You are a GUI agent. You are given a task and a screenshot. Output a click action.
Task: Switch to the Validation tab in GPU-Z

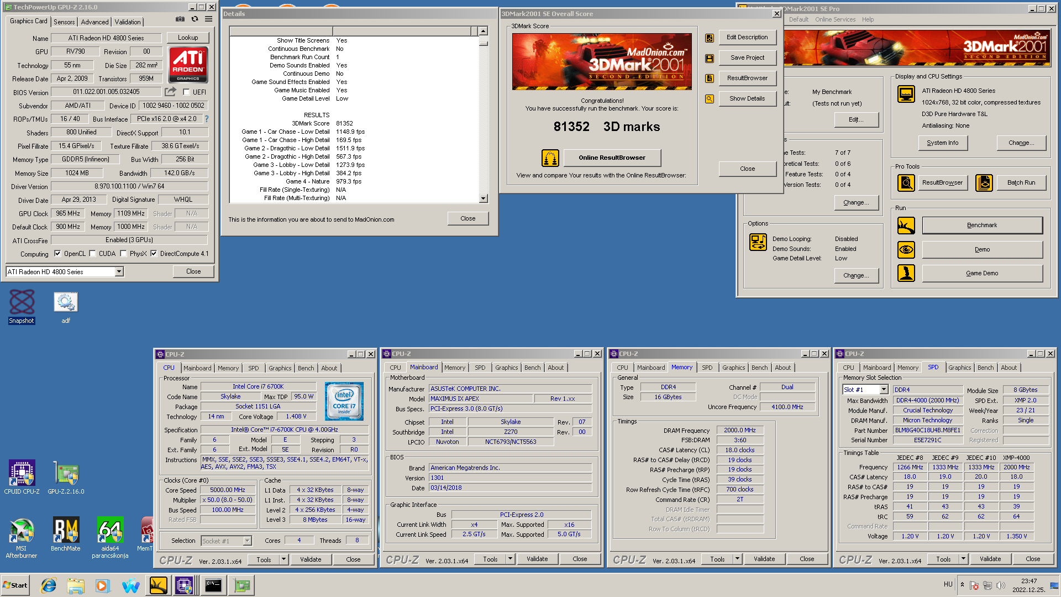click(128, 22)
